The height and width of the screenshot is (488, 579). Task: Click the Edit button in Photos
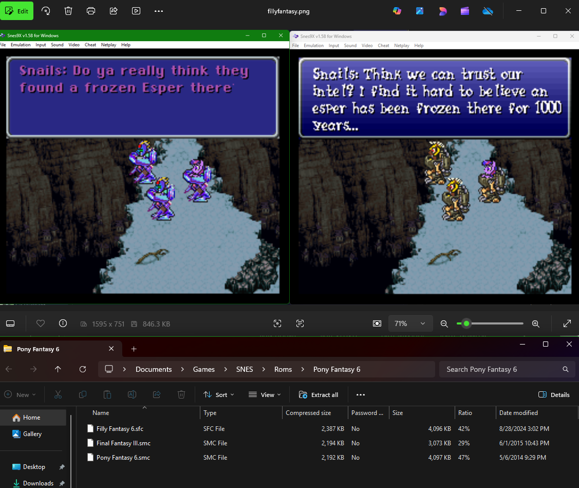coord(16,11)
